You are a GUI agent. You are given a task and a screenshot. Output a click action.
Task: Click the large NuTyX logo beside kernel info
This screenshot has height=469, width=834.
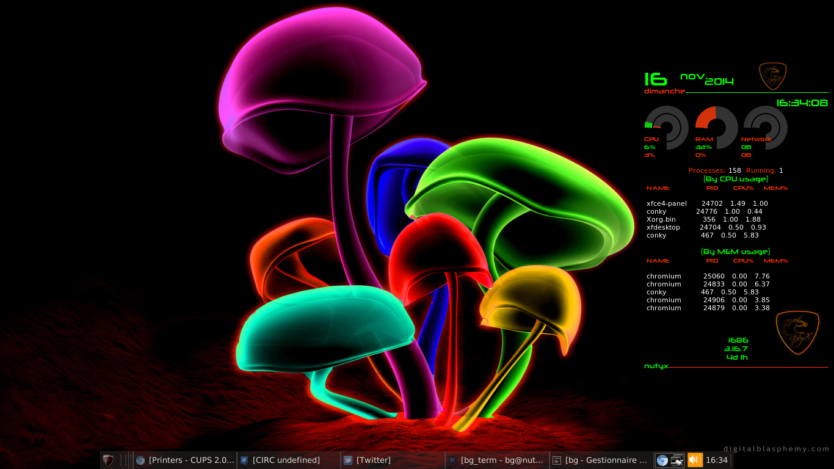[x=797, y=333]
